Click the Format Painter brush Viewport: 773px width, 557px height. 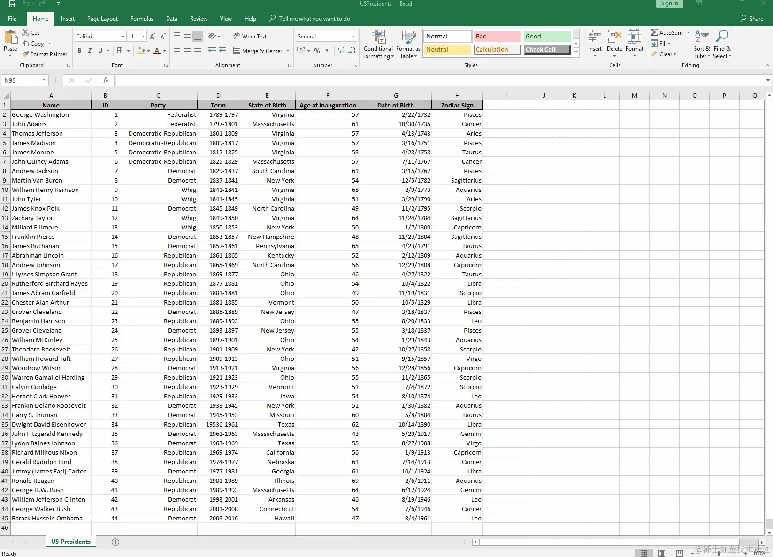tap(25, 54)
